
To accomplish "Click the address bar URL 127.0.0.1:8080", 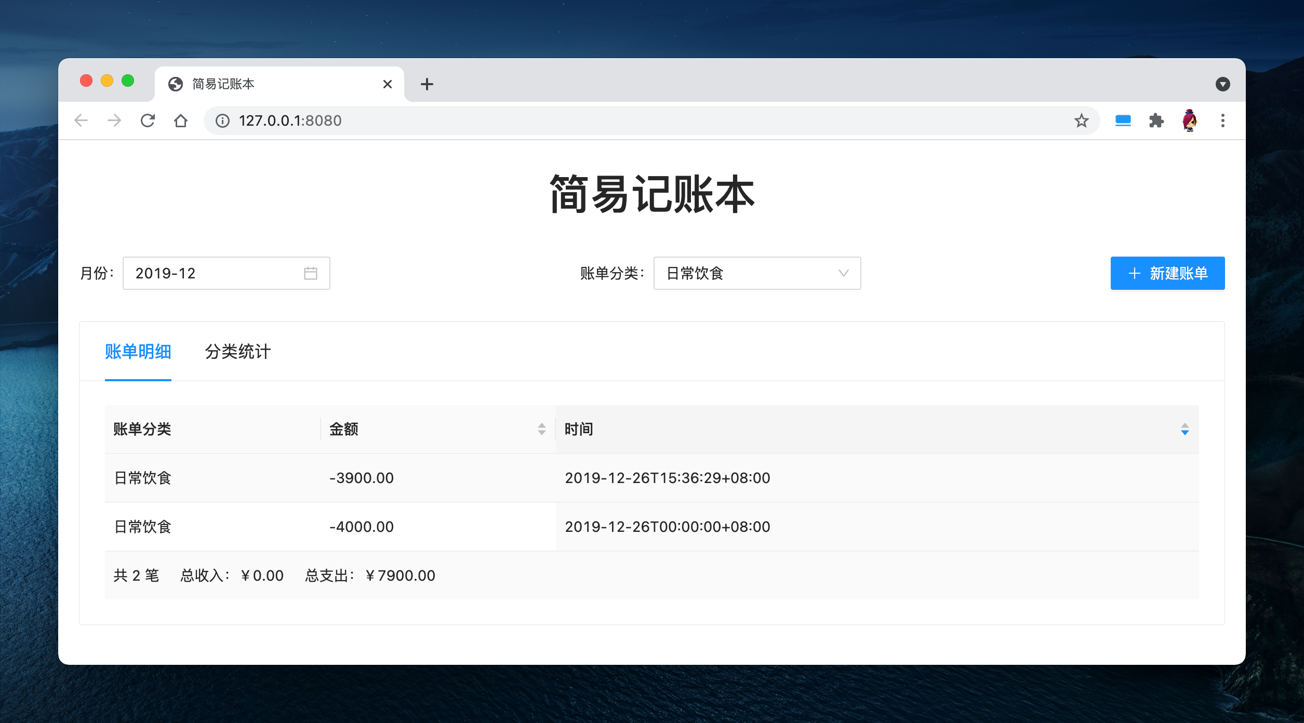I will 290,120.
